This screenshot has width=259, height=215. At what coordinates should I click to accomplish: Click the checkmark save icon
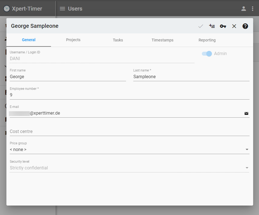[x=201, y=26]
